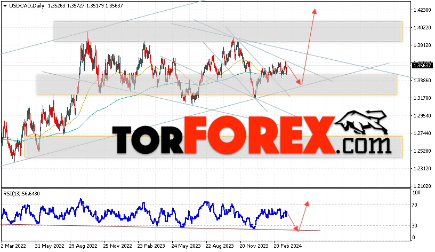The width and height of the screenshot is (435, 252).
Task: Click the 1.23120 price axis label
Action: click(x=422, y=169)
